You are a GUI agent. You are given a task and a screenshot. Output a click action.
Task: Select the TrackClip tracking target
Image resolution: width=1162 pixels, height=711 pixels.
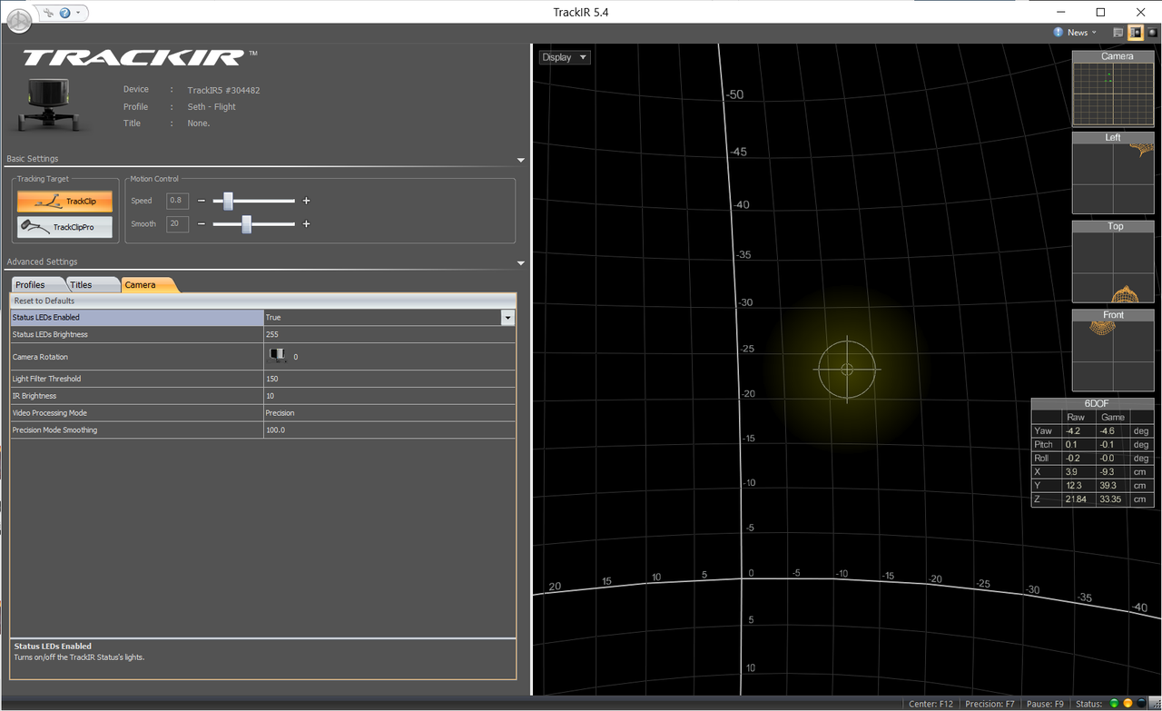click(64, 202)
